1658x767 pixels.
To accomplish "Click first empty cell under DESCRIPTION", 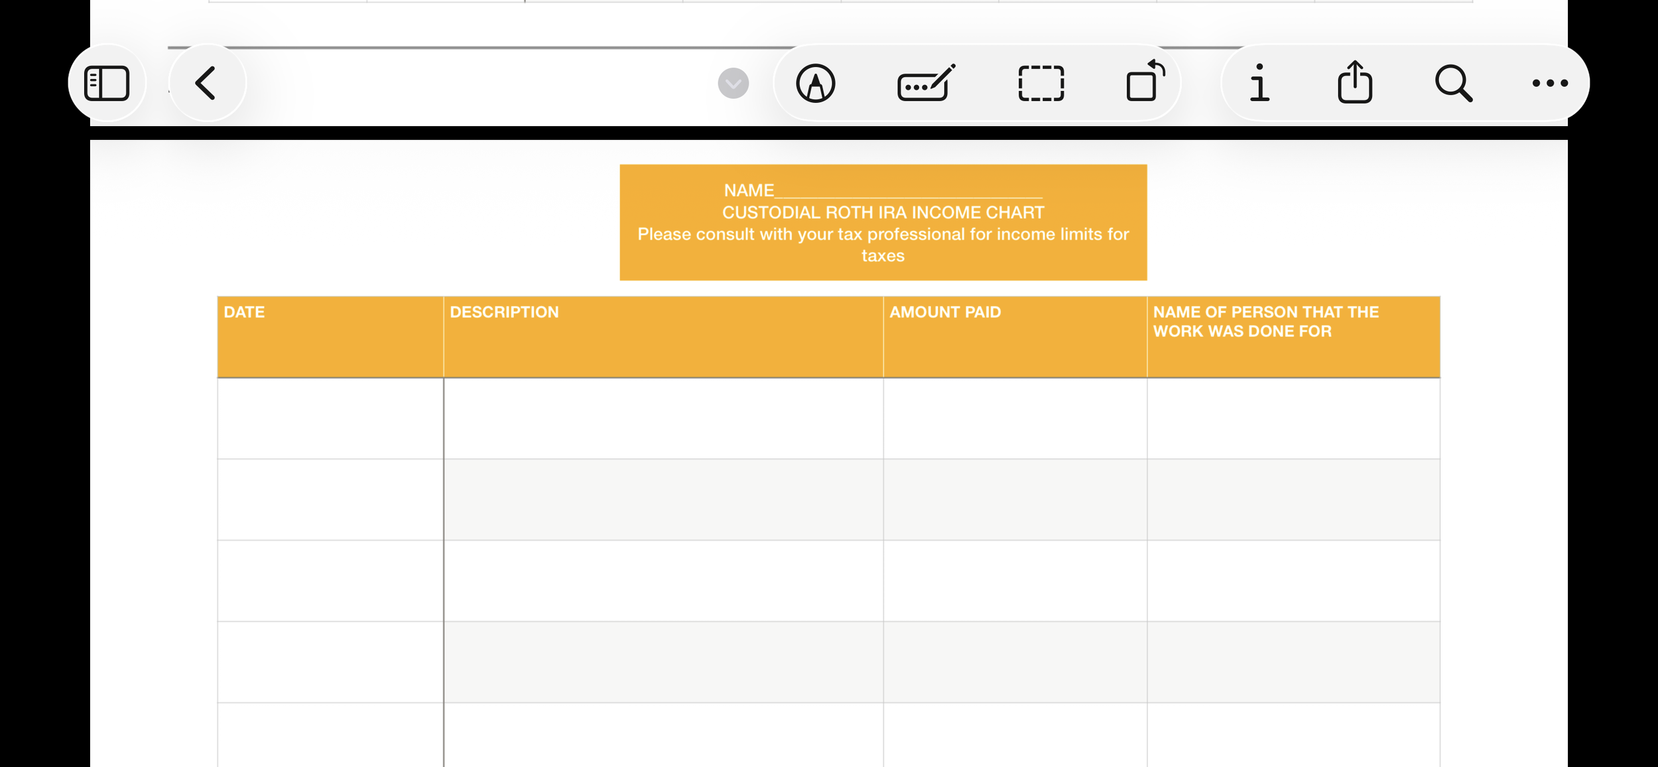I will (663, 419).
